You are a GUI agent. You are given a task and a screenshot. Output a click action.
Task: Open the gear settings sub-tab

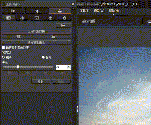point(64,18)
